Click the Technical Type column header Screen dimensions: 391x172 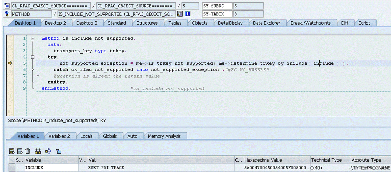(x=331, y=160)
